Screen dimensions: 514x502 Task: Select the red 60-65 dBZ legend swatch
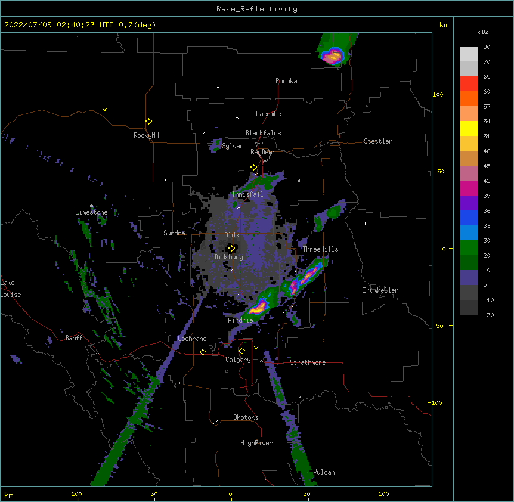(469, 84)
